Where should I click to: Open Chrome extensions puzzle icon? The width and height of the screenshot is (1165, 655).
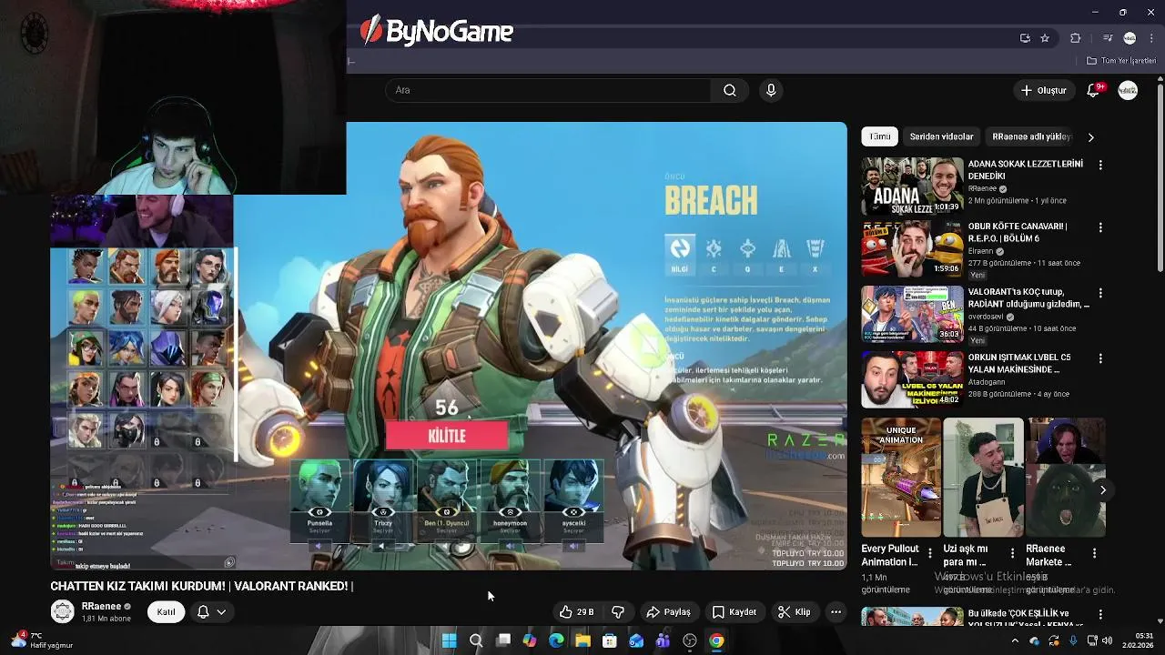pyautogui.click(x=1076, y=38)
